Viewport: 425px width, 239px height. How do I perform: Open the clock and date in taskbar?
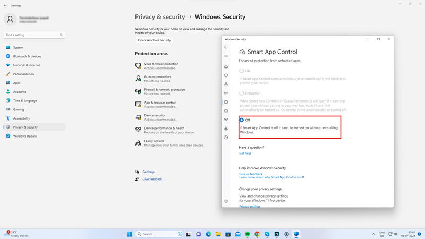coord(408,234)
